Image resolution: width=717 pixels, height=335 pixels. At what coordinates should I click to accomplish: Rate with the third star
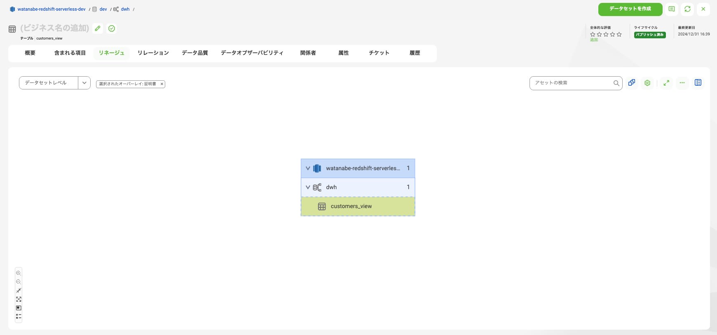coord(606,35)
